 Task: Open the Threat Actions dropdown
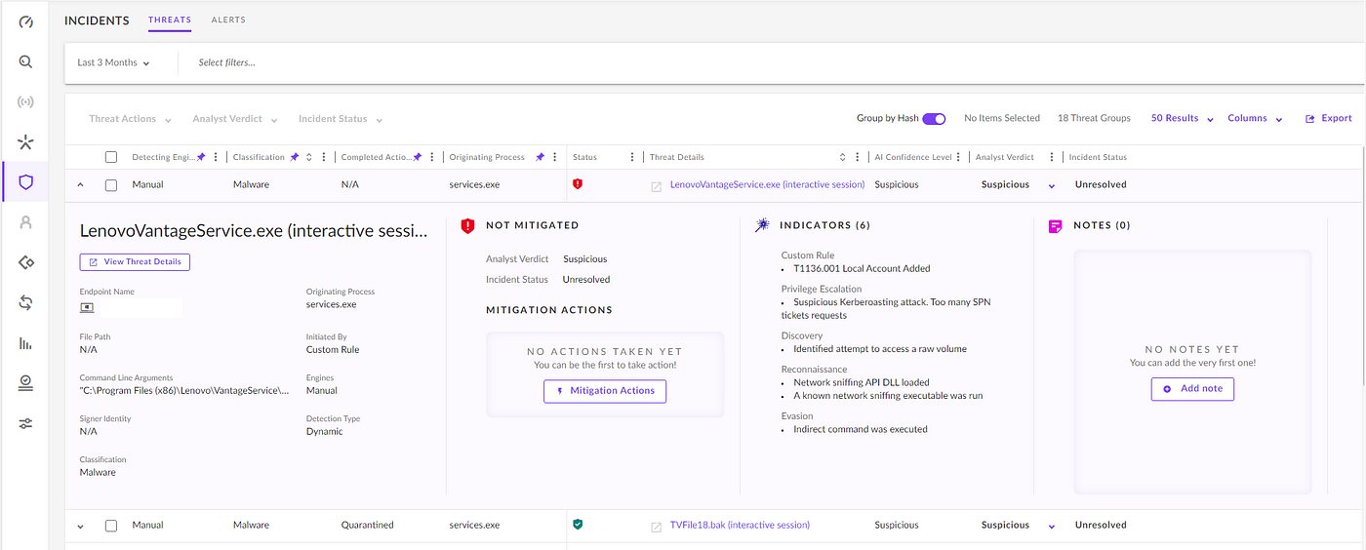(130, 119)
